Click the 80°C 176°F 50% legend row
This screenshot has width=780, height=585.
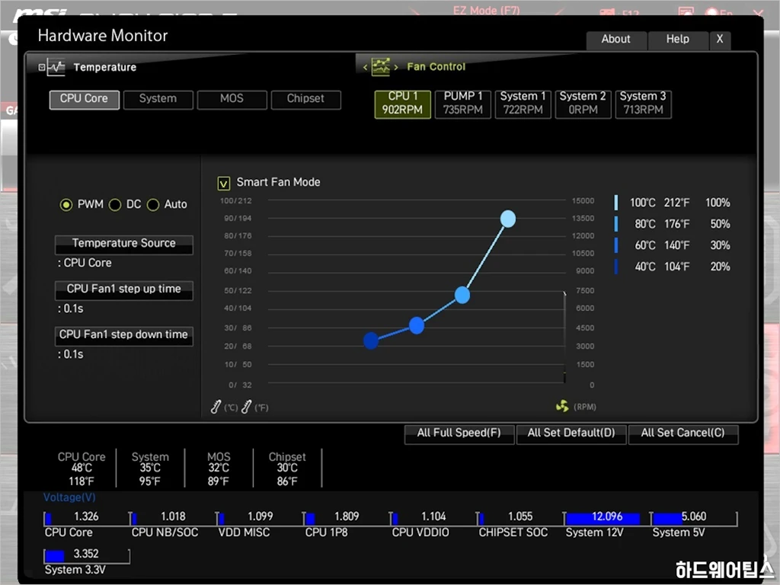point(673,225)
